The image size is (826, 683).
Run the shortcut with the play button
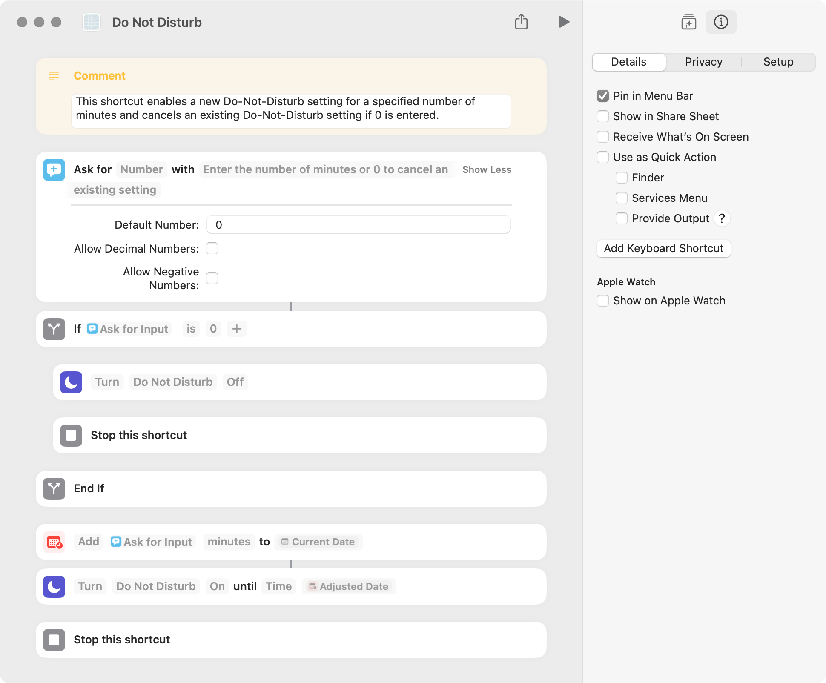pyautogui.click(x=564, y=22)
